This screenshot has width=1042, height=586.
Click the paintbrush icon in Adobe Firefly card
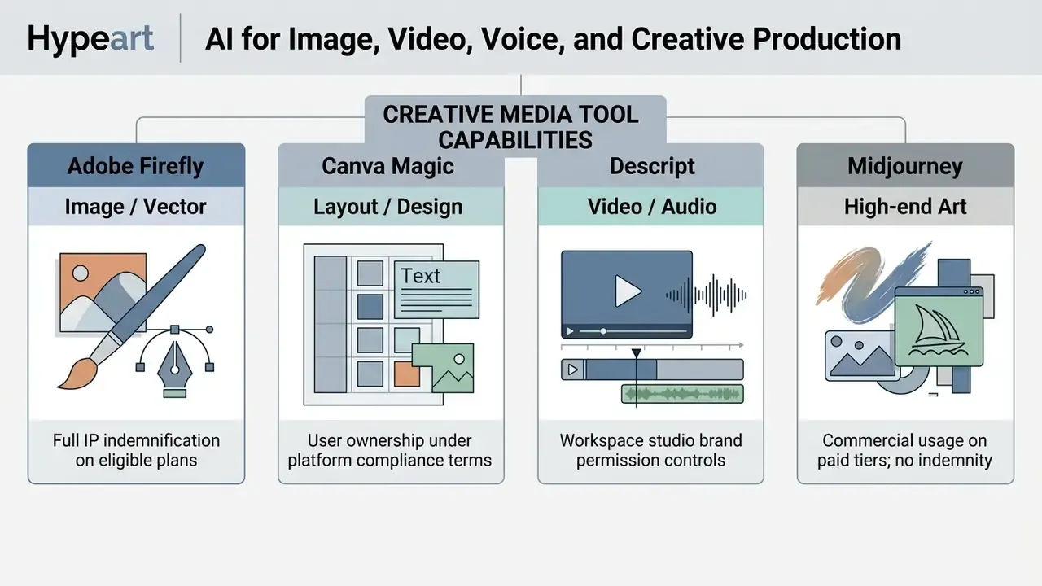[130, 317]
